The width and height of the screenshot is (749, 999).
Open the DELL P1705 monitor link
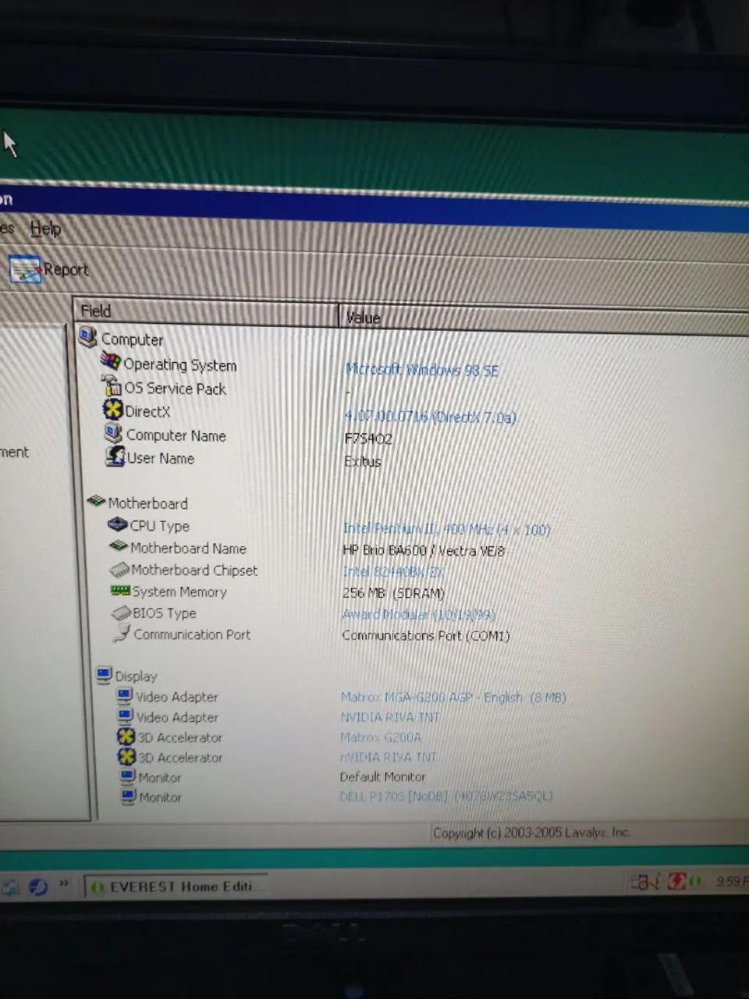point(446,796)
